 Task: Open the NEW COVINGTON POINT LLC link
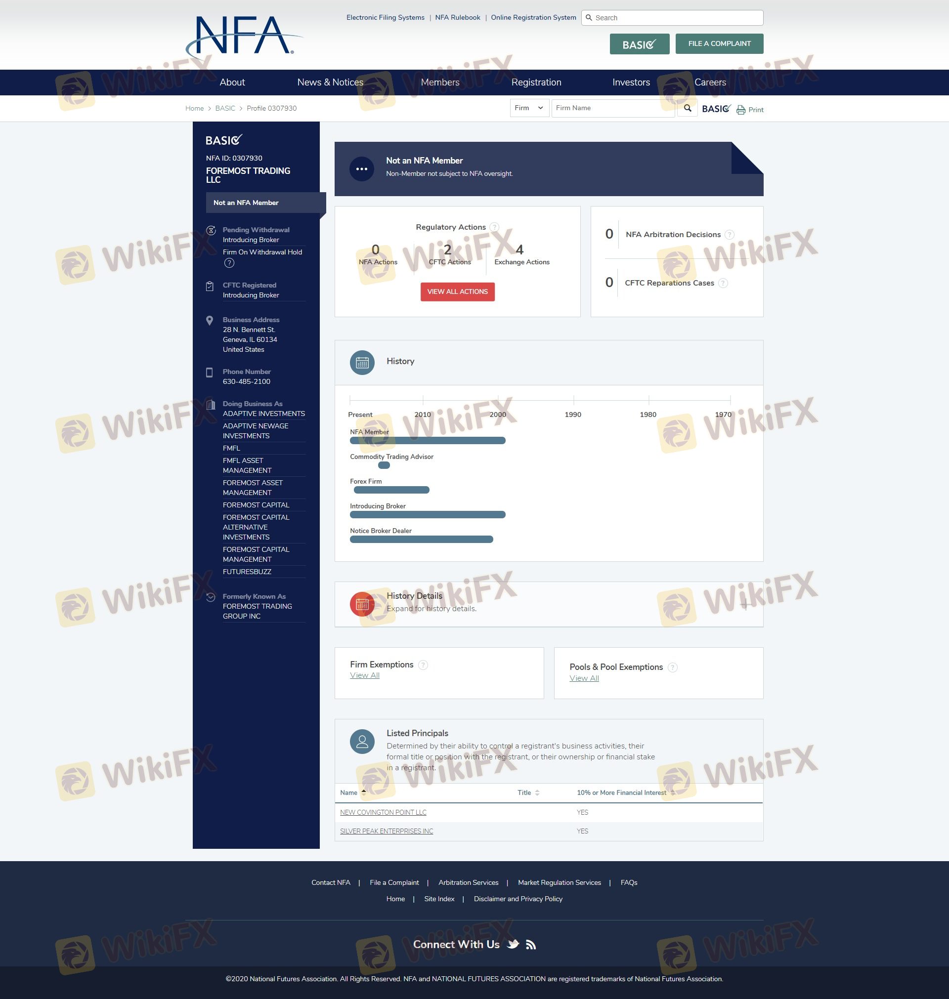[x=383, y=812]
